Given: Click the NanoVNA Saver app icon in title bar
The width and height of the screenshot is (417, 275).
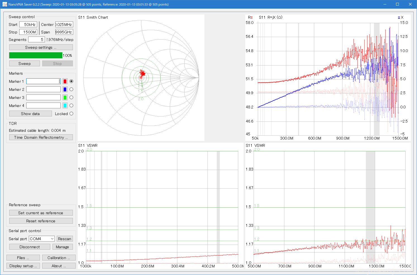Looking at the screenshot, I should (4, 4).
